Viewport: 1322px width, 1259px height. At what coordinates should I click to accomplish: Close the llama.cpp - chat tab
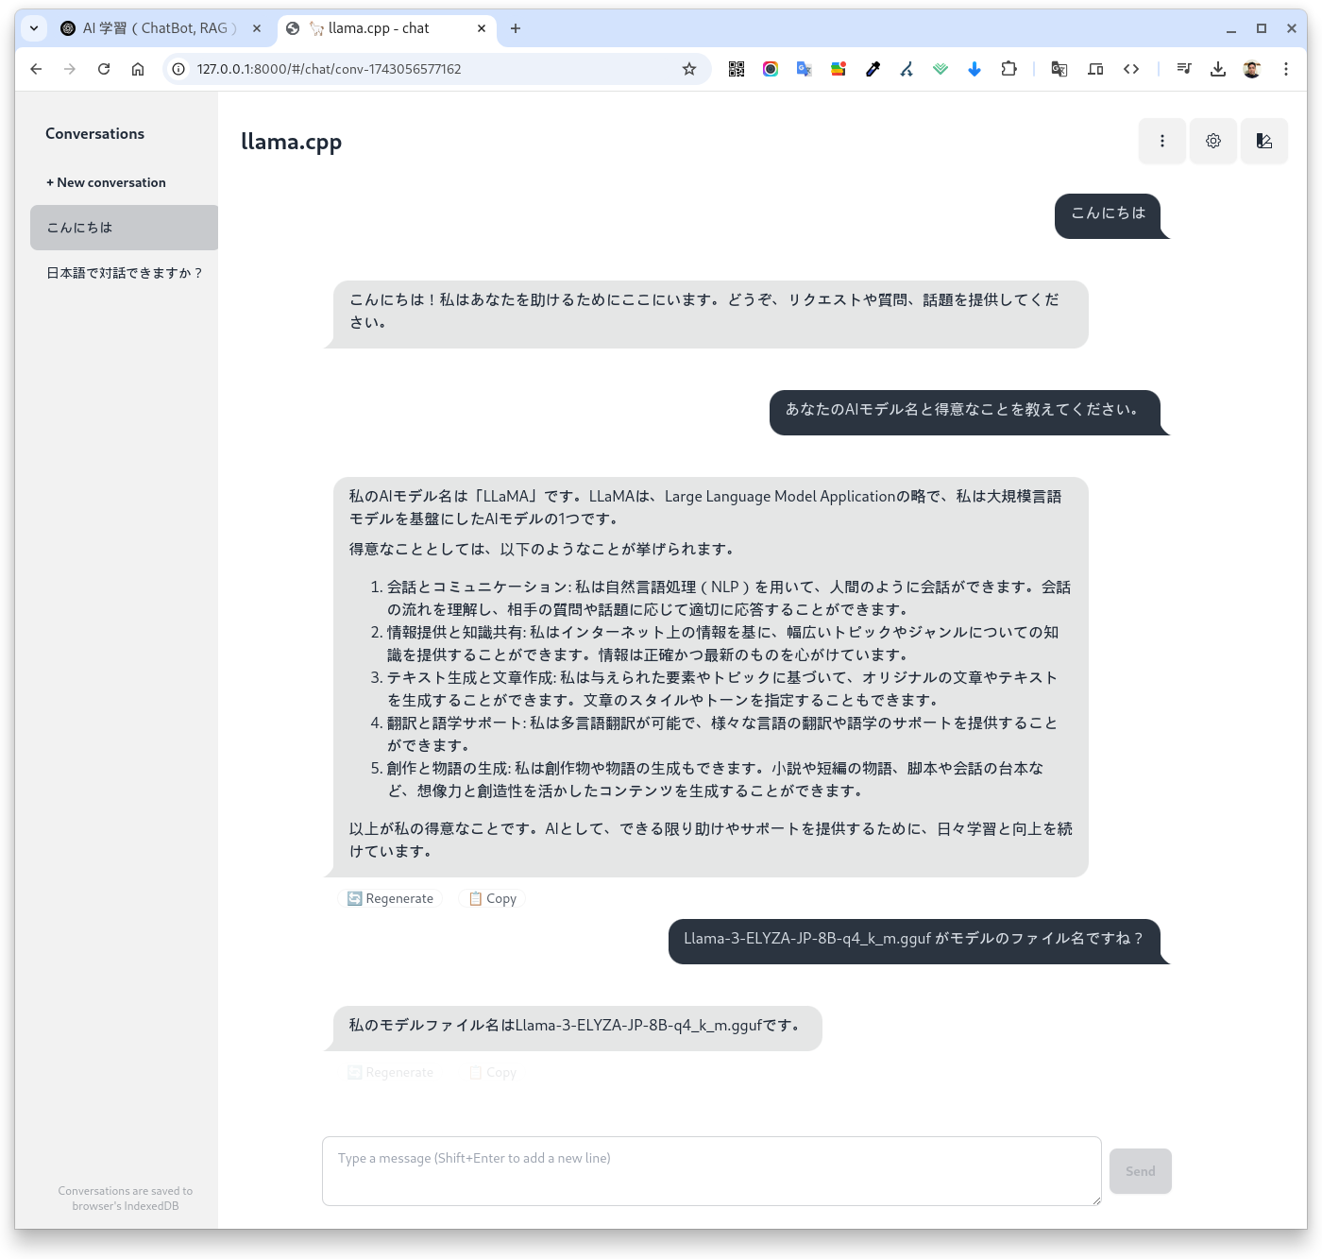coord(482,28)
